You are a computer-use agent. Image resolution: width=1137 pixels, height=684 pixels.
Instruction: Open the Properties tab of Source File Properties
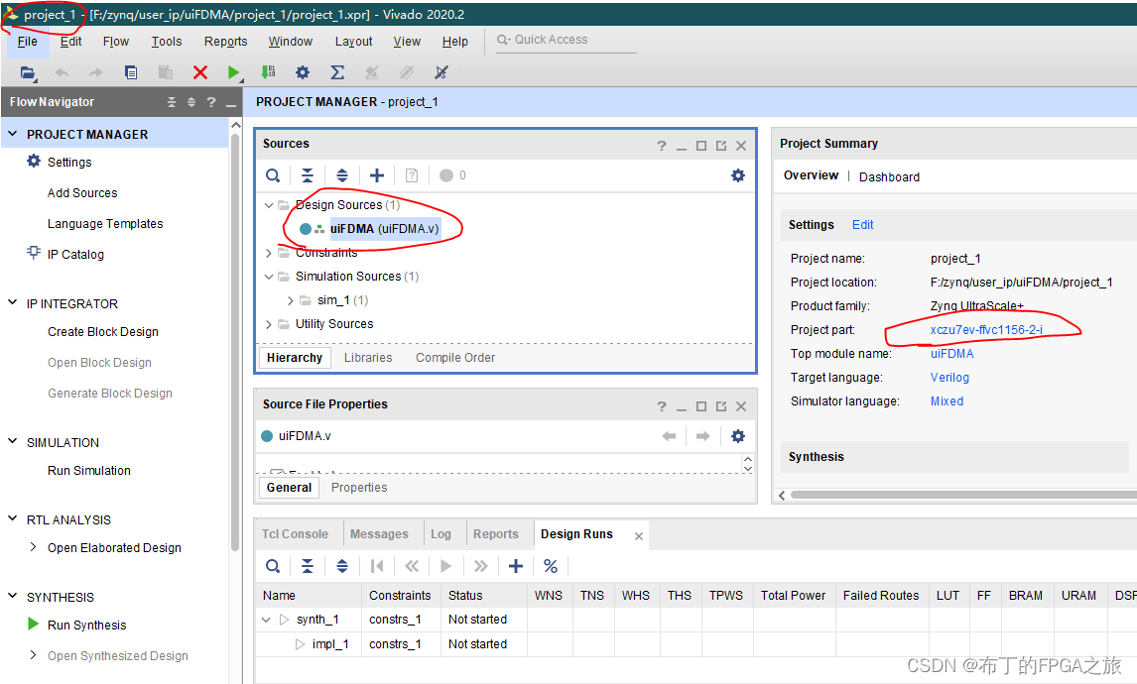[x=359, y=488]
